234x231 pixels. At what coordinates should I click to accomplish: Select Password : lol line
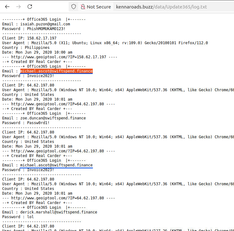pos(18,217)
